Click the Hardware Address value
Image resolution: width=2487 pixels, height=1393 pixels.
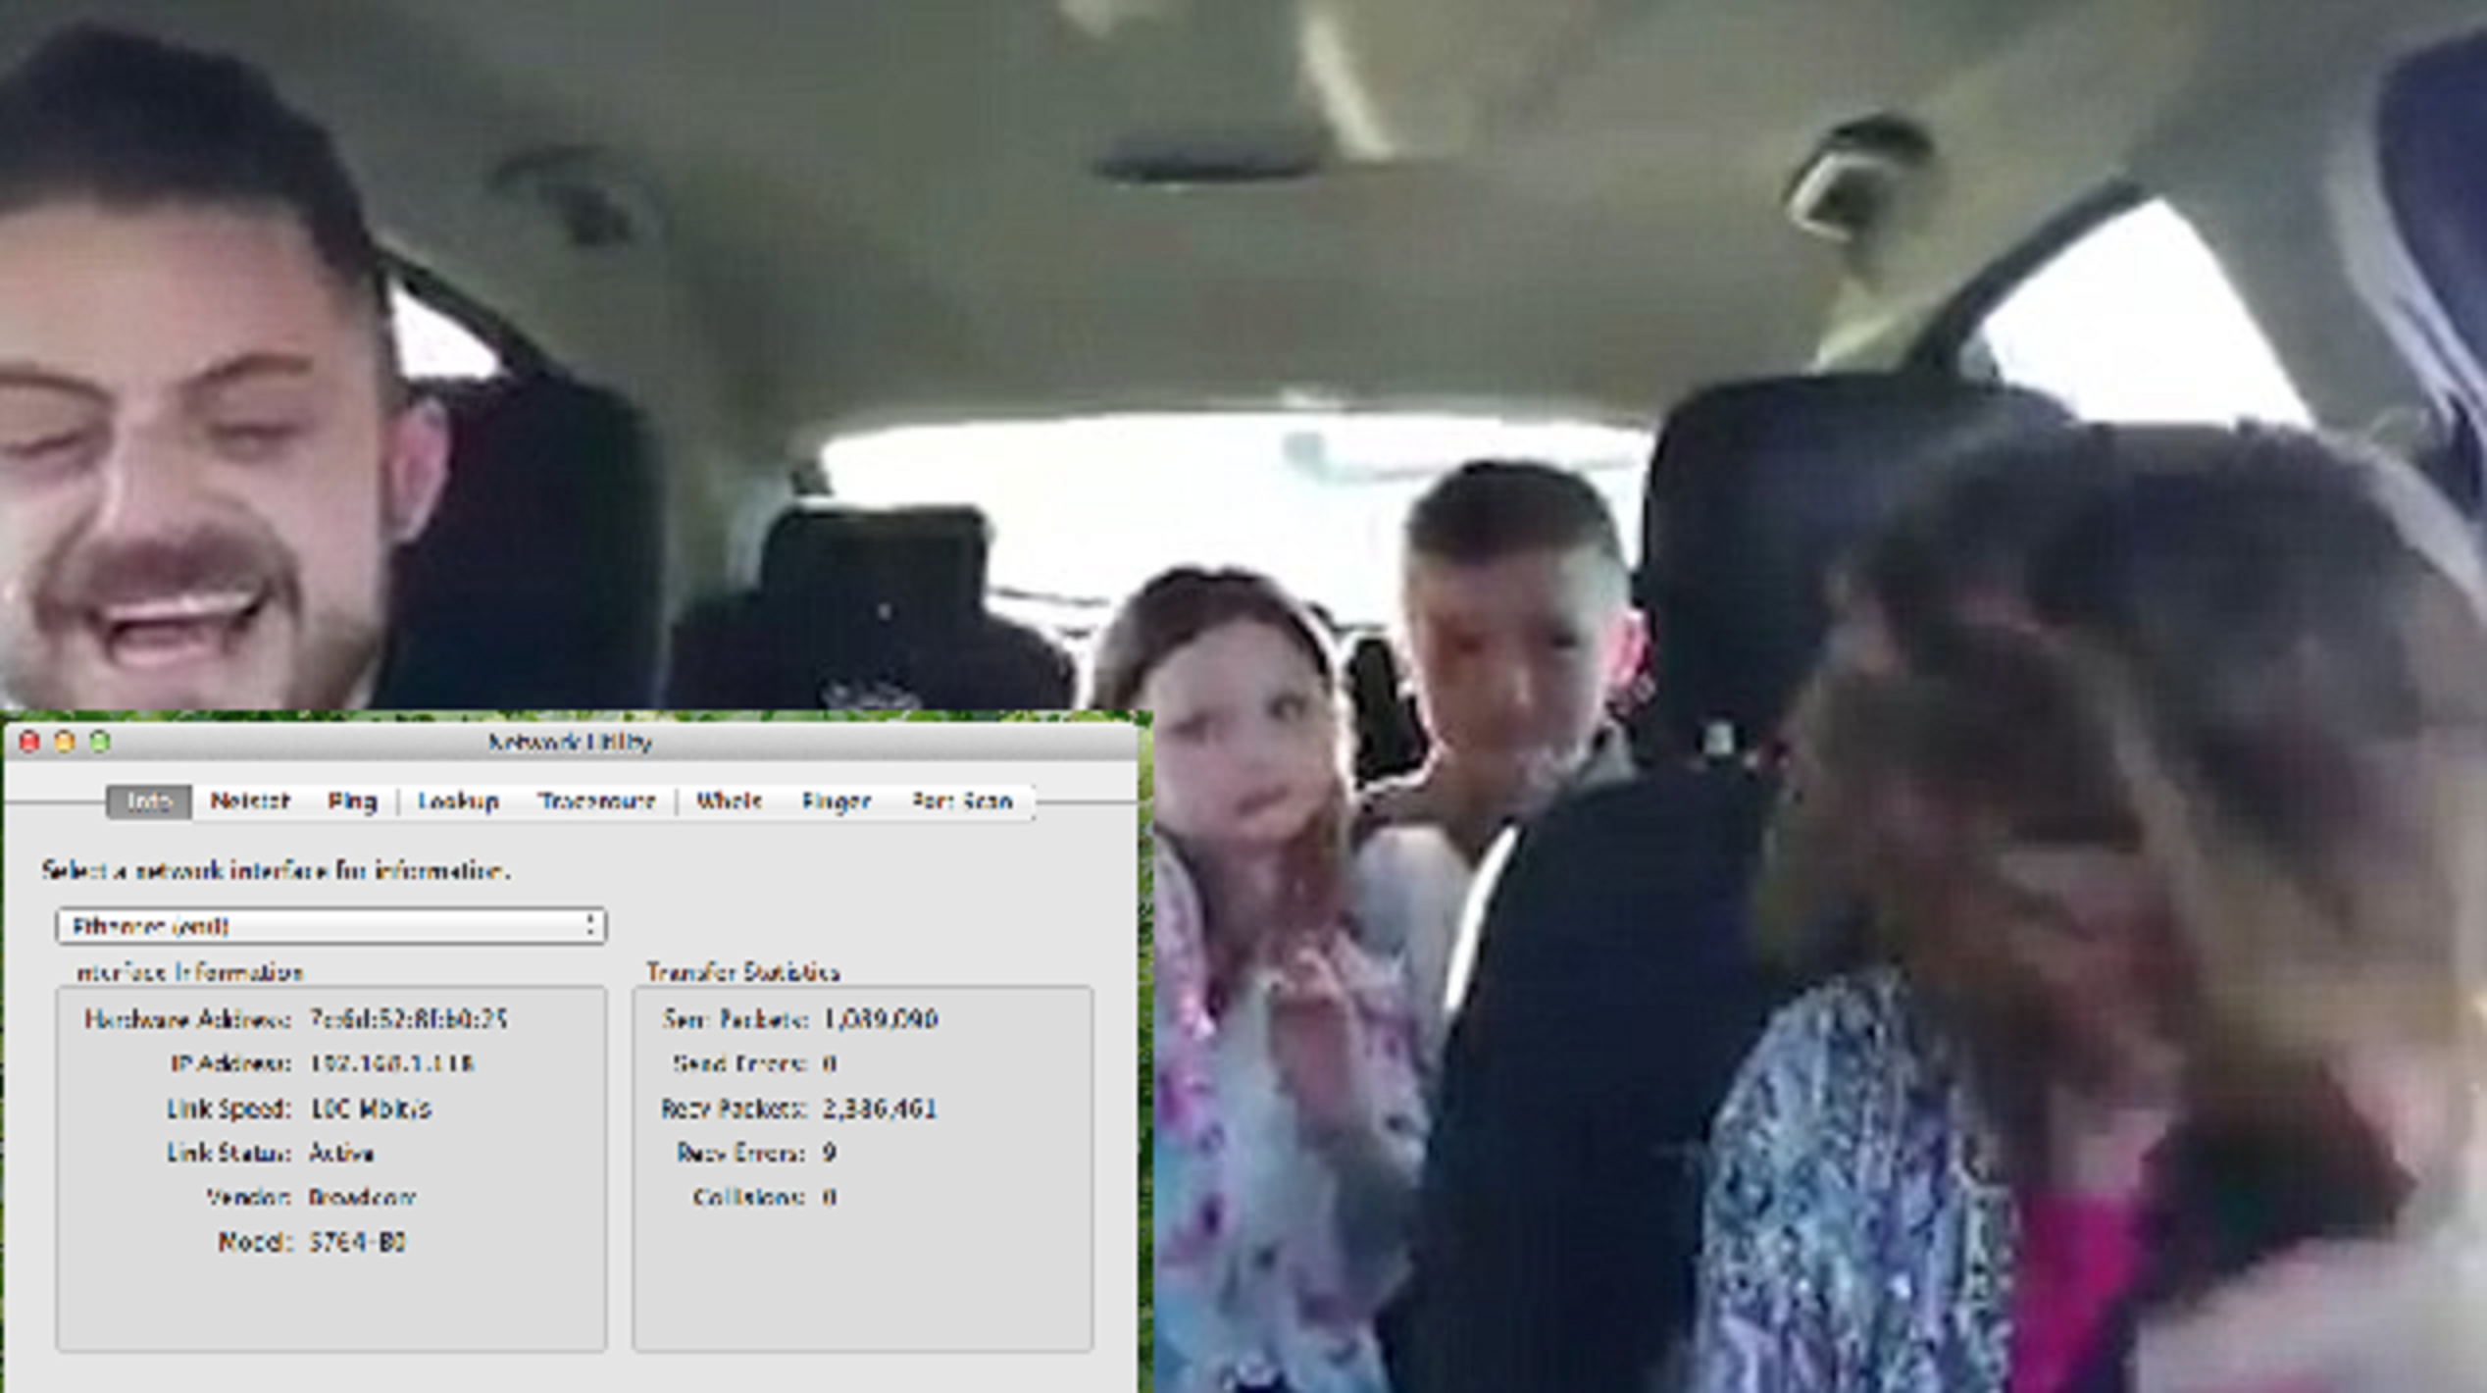coord(408,1019)
